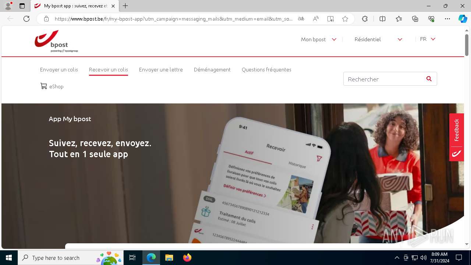Screen dimensions: 471x265
Task: Open Déménagement menu item
Action: point(212,70)
